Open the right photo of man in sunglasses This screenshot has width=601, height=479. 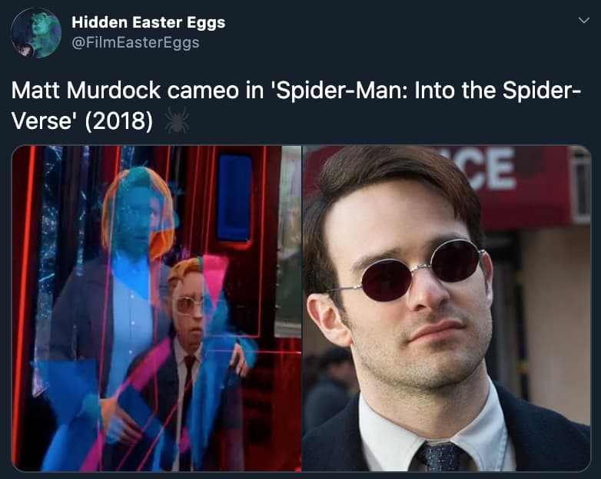447,308
